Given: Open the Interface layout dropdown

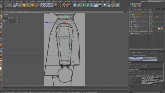Looking at the screenshot, I should [156, 1].
